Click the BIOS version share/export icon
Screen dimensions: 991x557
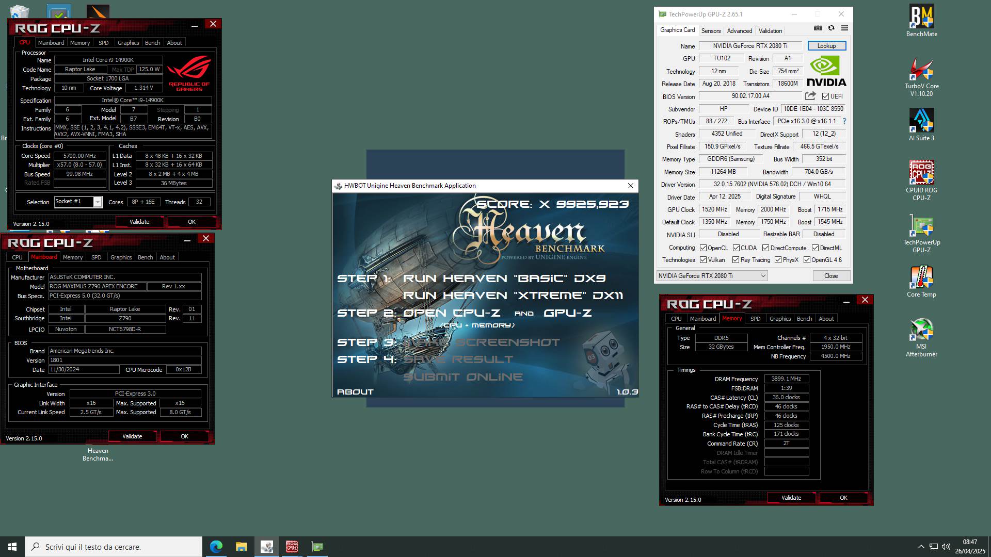tap(810, 96)
